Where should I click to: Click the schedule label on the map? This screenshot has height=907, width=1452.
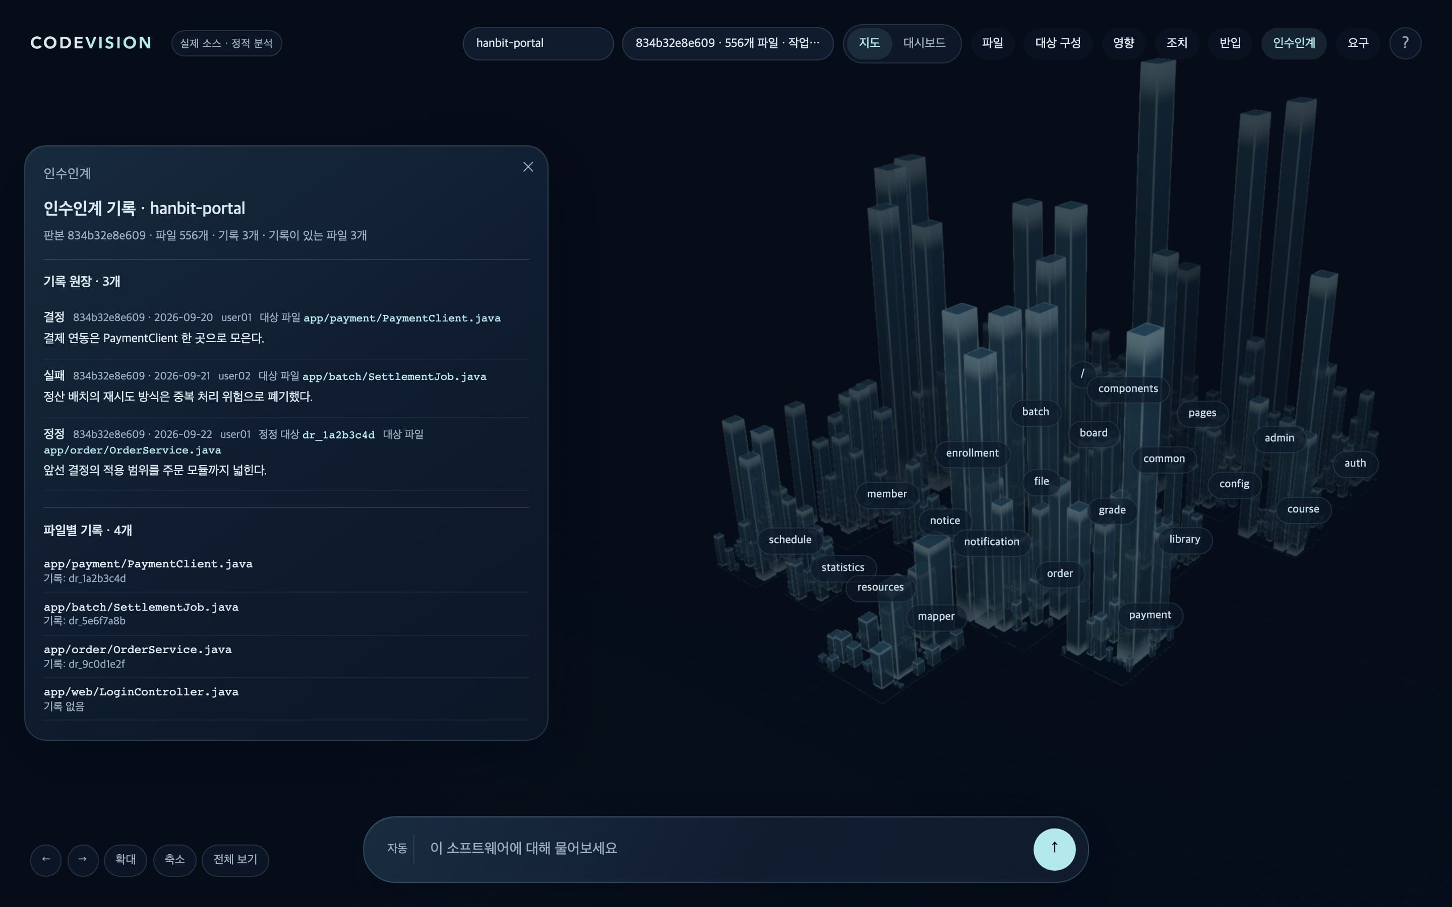[x=790, y=540]
